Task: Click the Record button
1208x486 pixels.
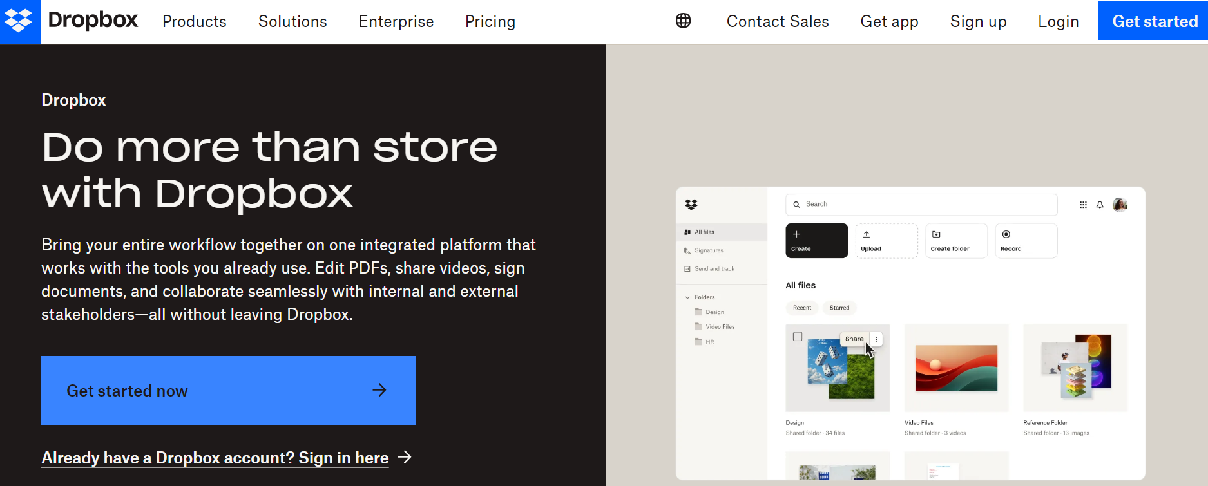Action: click(x=1026, y=241)
